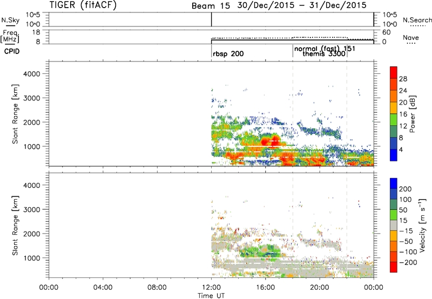Select the 20:00 time tick label
Viewport: 432px width, 299px height.
[319, 288]
